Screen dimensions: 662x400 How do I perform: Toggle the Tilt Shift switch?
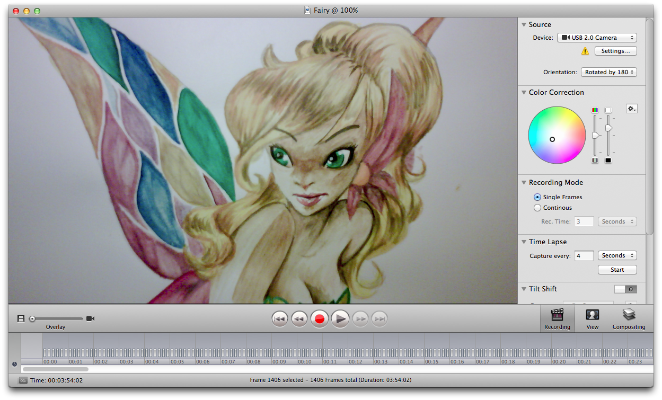point(625,289)
